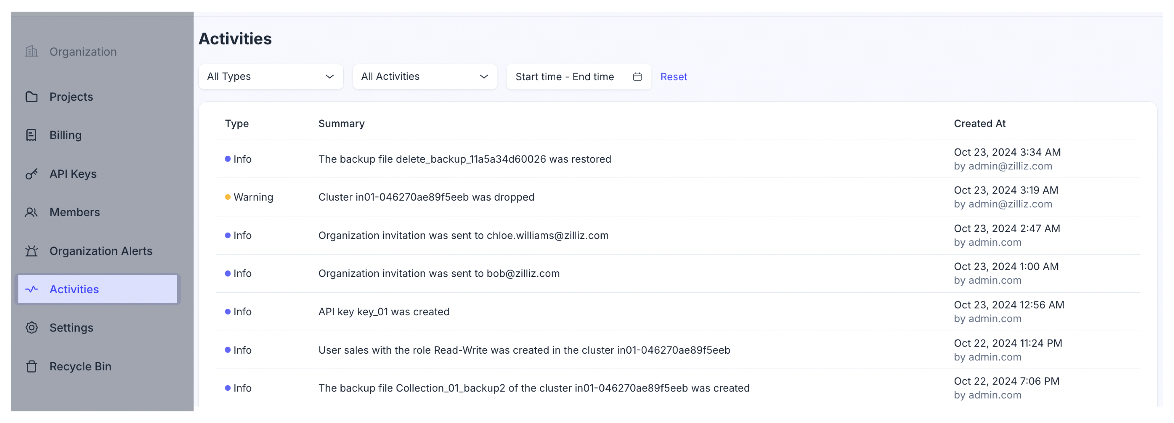
Task: Open Projects via the folder icon
Action: 31,96
